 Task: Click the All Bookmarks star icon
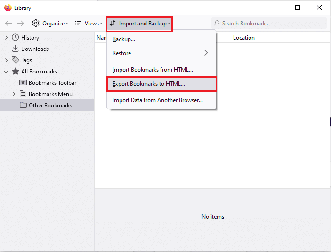pos(16,71)
